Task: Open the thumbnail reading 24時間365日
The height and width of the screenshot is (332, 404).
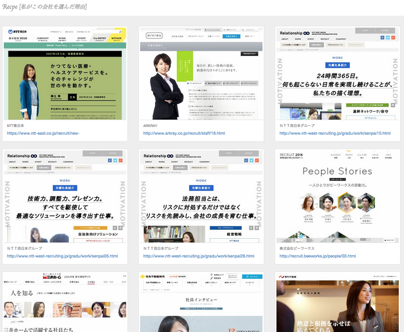Action: click(x=338, y=74)
